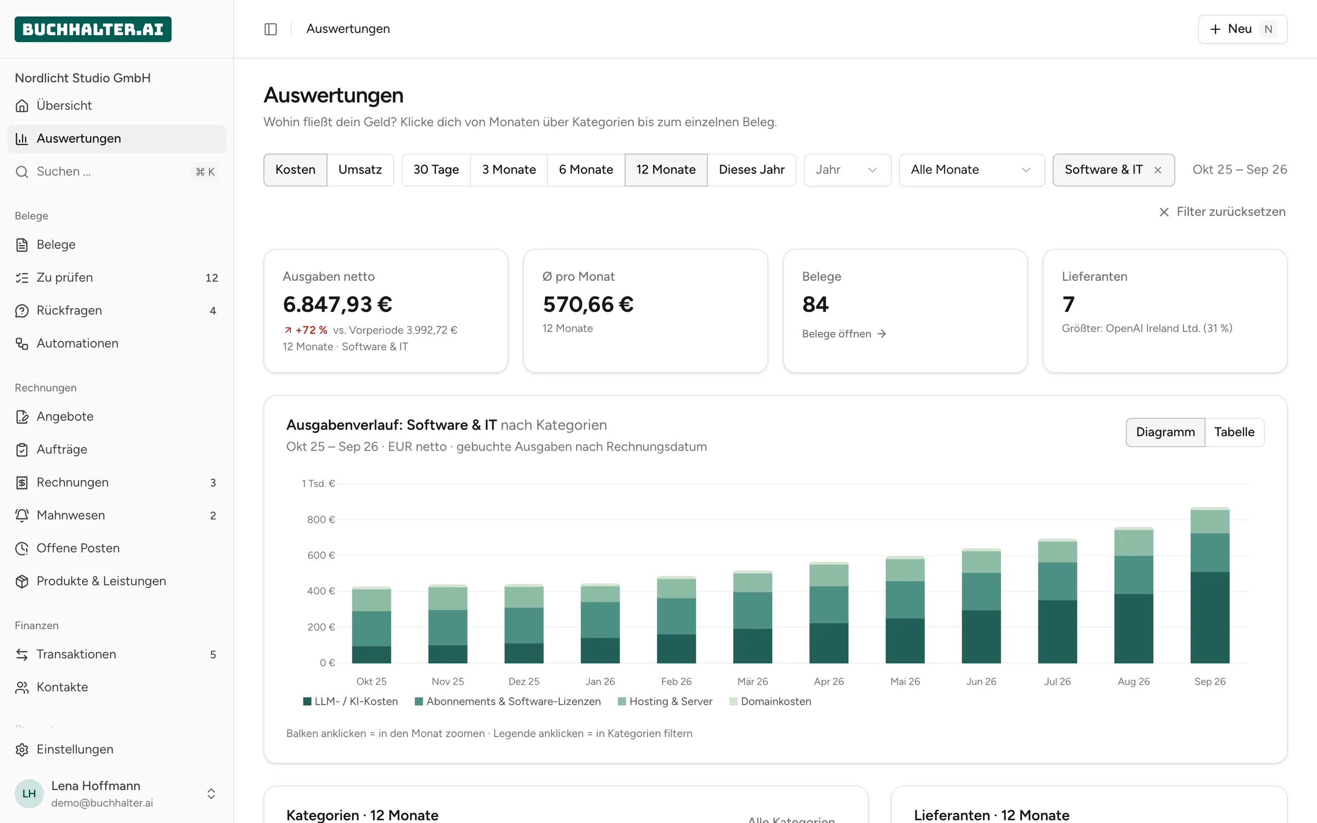Switch to the Umsatz view
Screen dimensions: 1317x823
360,170
